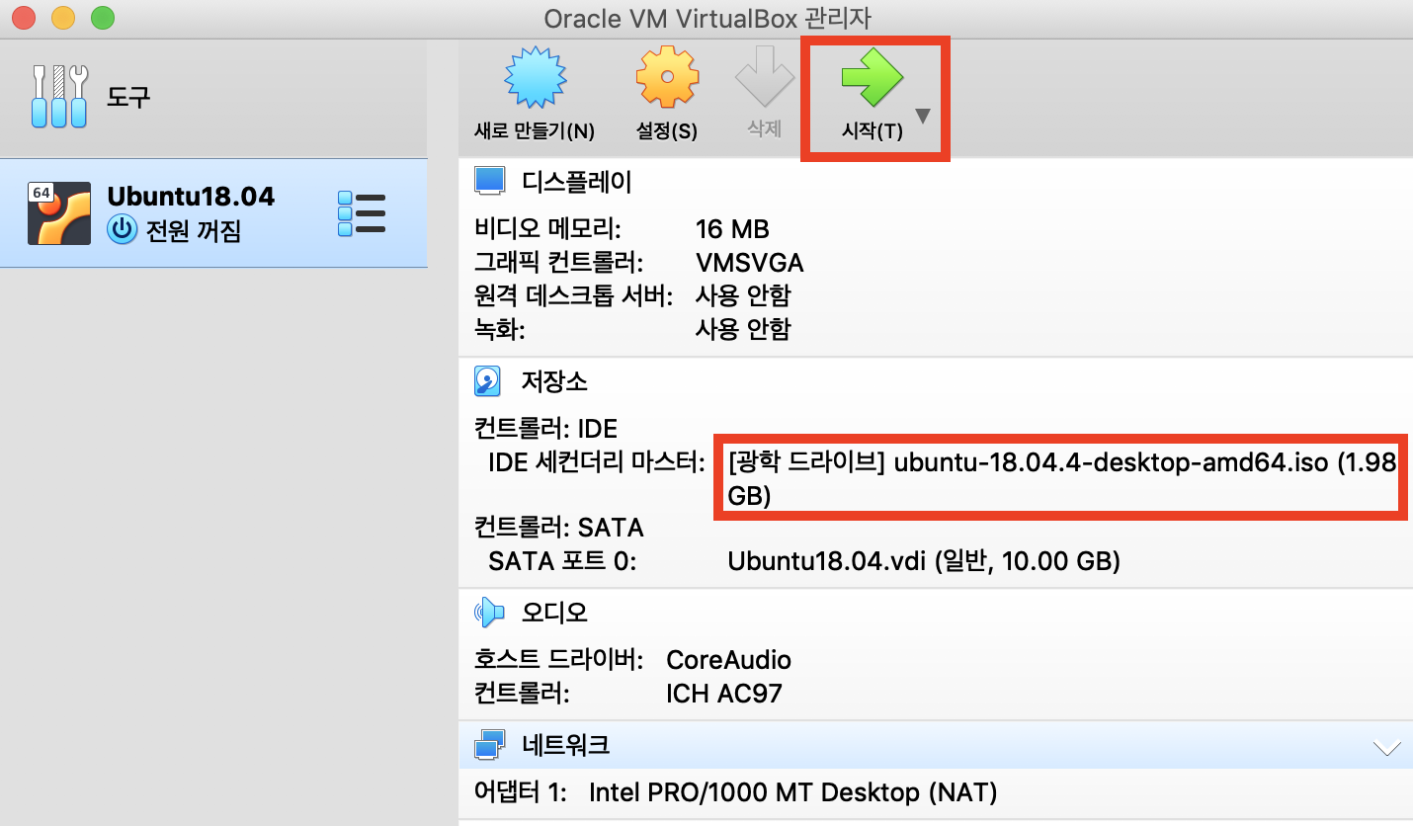Screen dimensions: 1413x826
Task: Click the 새로 만들기(N) blue starburst icon
Action: [535, 79]
